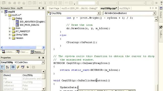Click the Align Lefts toolbar icon
163x91 pixels.
pyautogui.click(x=10, y=3)
